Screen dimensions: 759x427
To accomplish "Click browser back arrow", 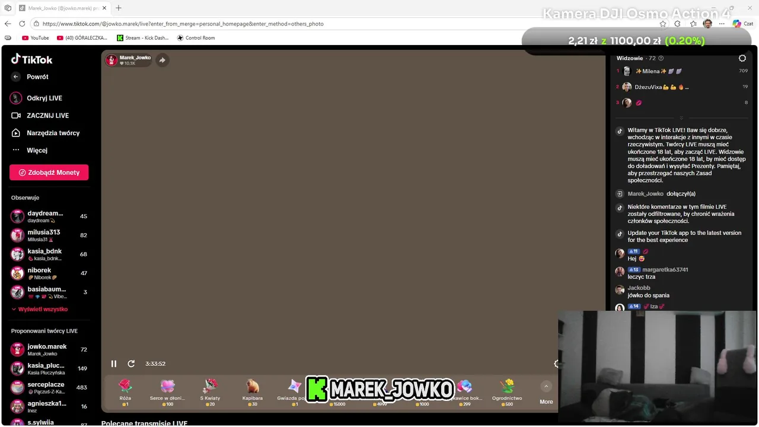I will (8, 24).
